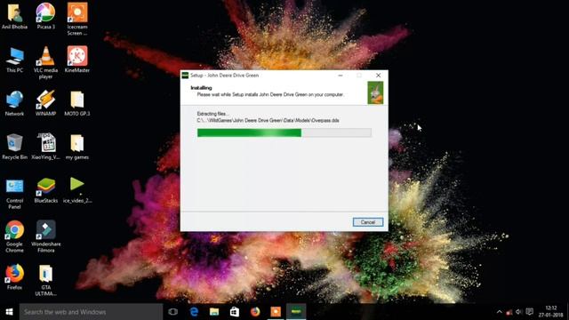
Task: Switch to the Setup installer taskbar item
Action: click(x=296, y=312)
